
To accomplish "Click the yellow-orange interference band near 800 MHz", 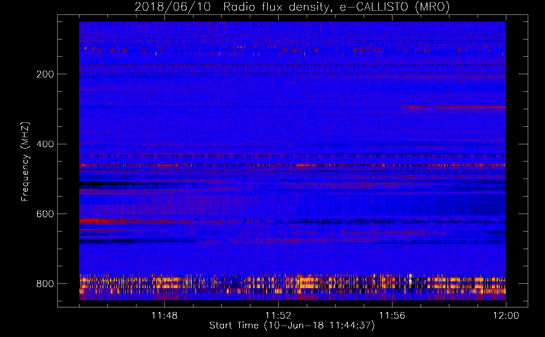I will [292, 285].
